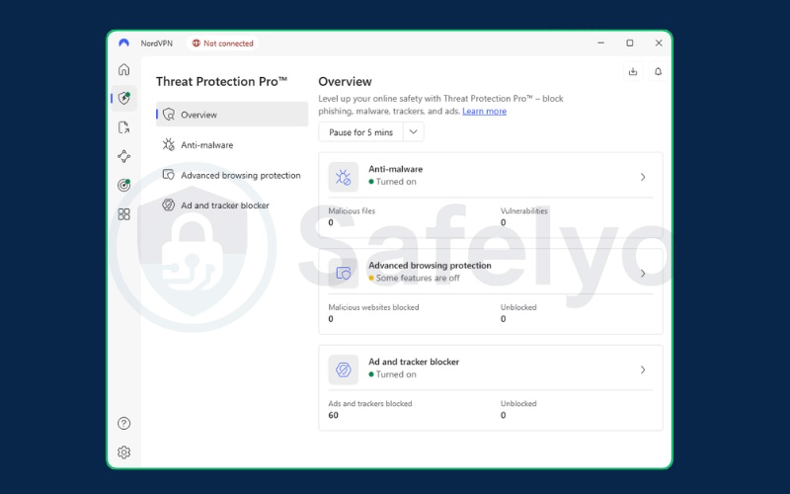Click the 'Ads and trackers blocked' label
The width and height of the screenshot is (790, 494).
[369, 403]
